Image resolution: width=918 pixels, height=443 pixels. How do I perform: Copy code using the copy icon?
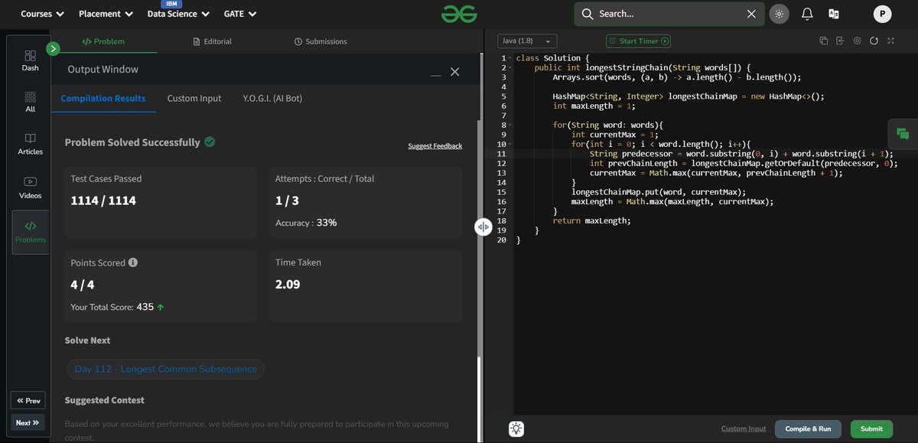[823, 41]
